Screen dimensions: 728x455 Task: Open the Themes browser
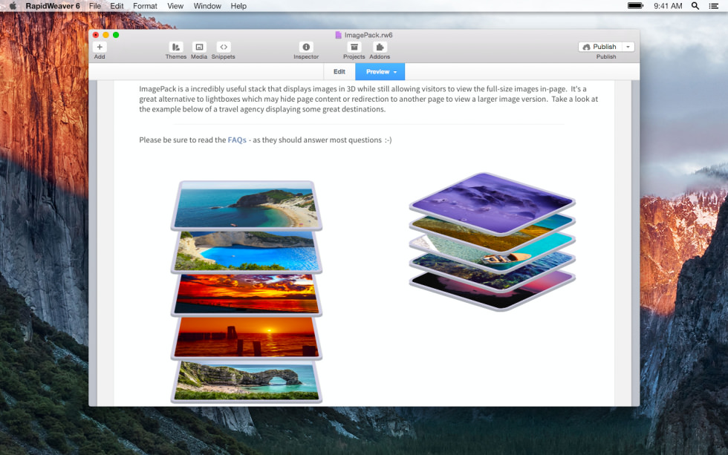click(x=176, y=47)
